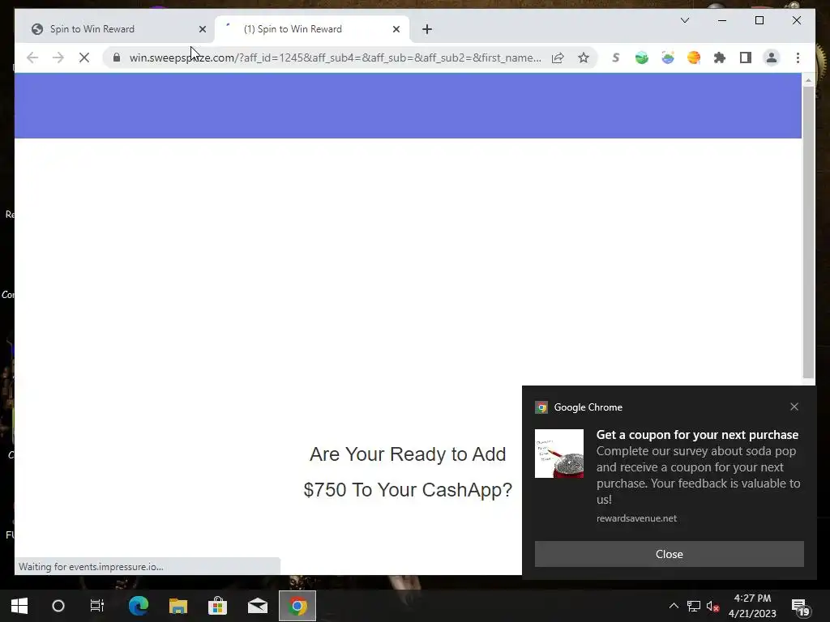This screenshot has height=622, width=830.
Task: Open network status in the system tray
Action: tap(694, 606)
